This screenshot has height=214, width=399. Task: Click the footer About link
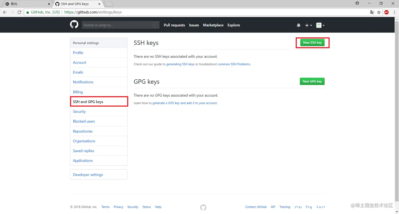click(320, 207)
